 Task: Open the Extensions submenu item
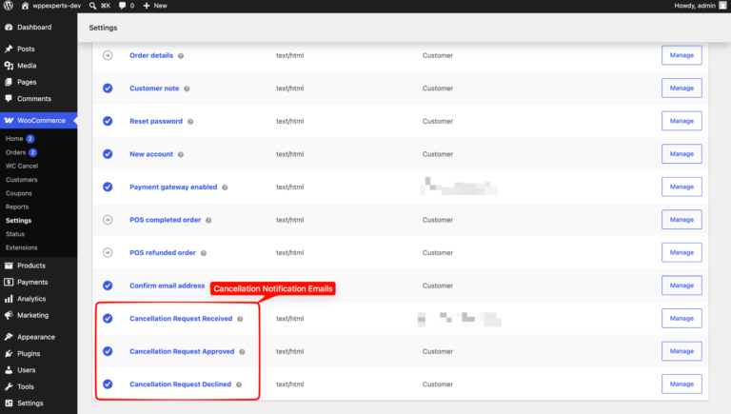(x=22, y=247)
